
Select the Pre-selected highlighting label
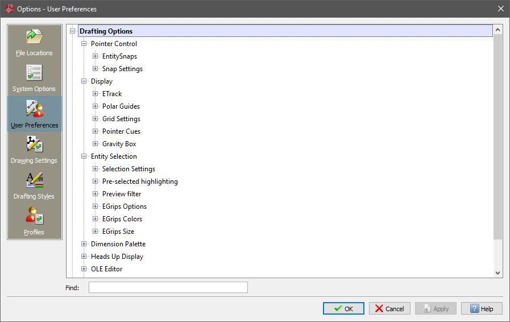pyautogui.click(x=140, y=181)
